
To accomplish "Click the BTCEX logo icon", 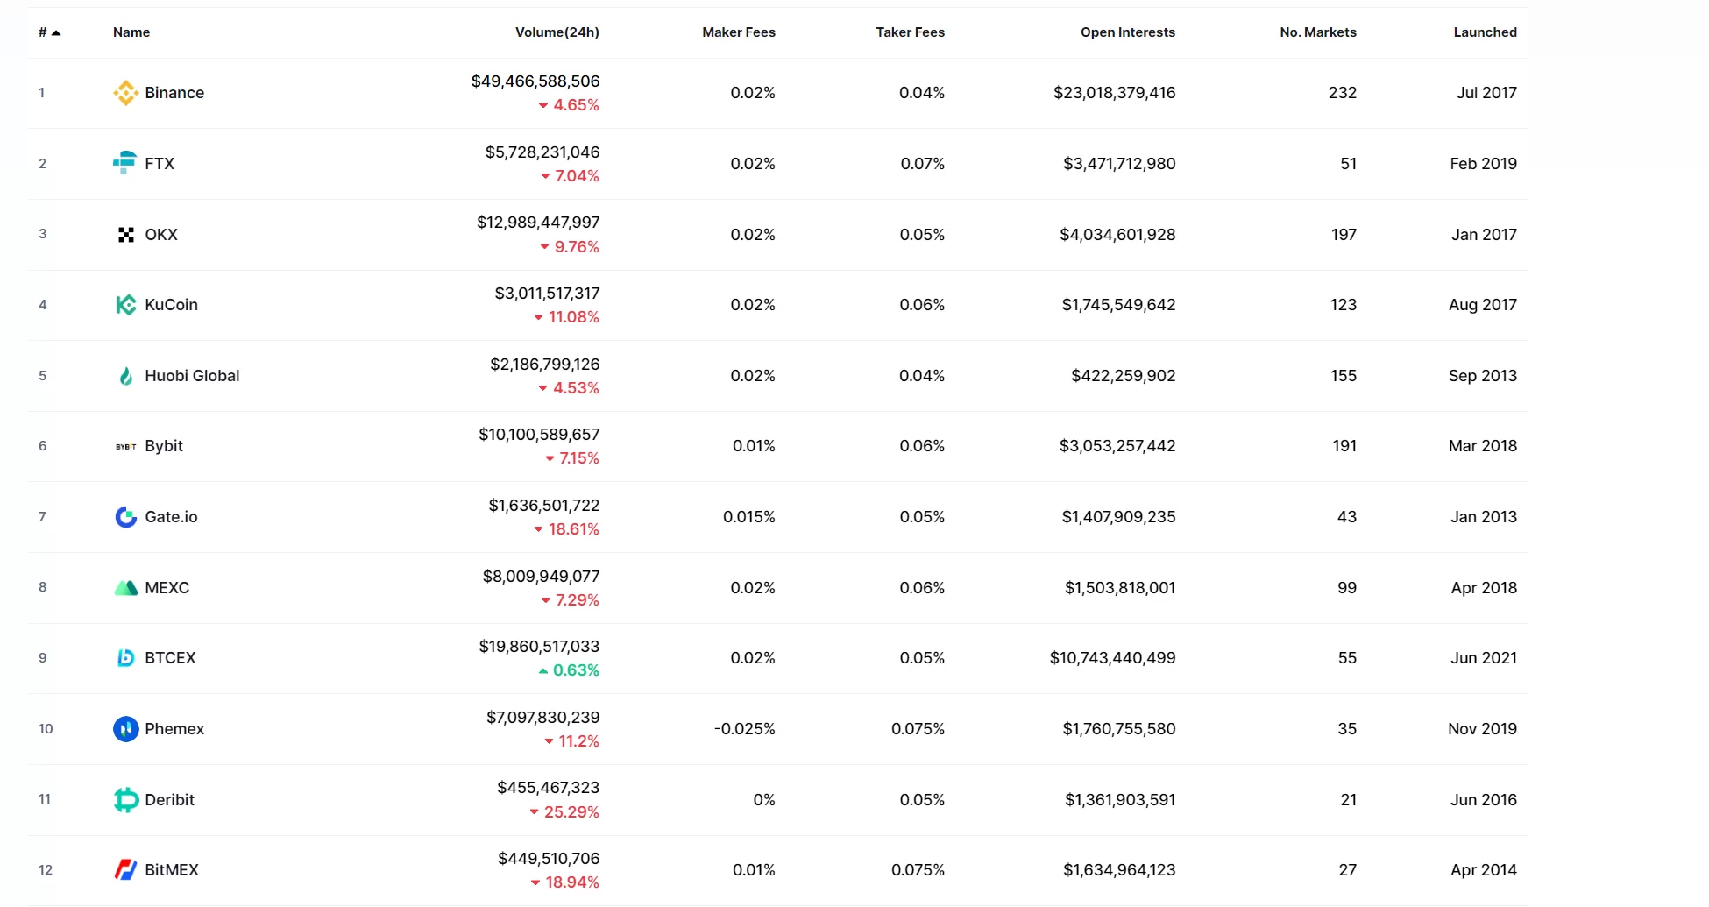I will [125, 658].
